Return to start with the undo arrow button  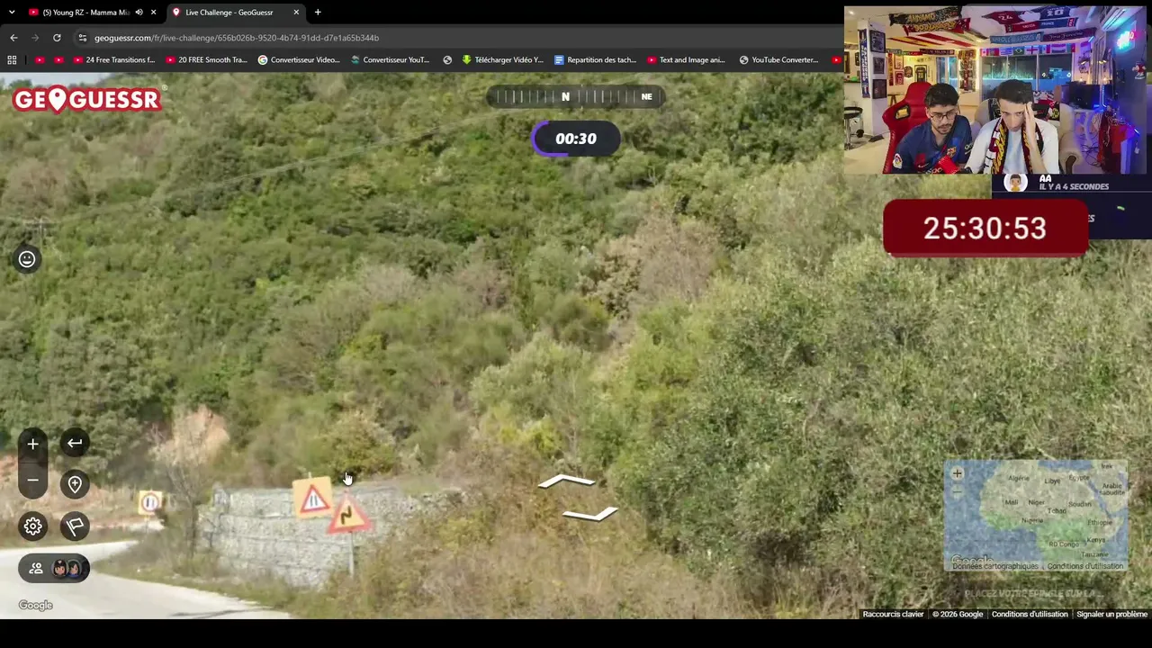[x=75, y=443]
